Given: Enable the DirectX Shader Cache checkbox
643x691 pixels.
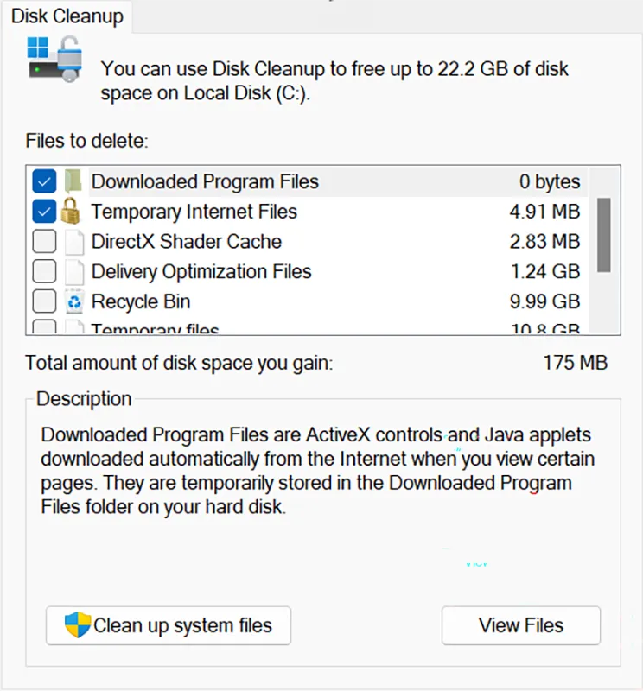Looking at the screenshot, I should coord(44,242).
